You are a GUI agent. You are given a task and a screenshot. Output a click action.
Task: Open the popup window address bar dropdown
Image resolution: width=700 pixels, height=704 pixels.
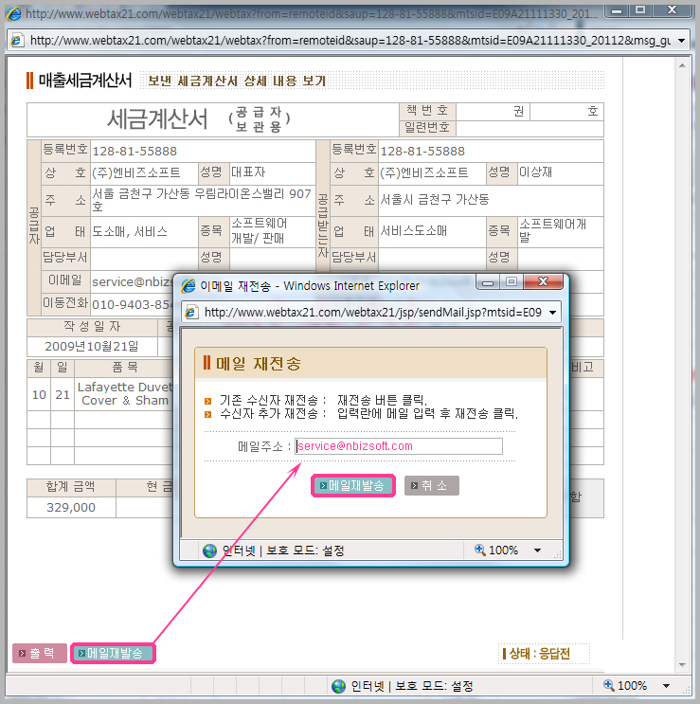tap(553, 312)
